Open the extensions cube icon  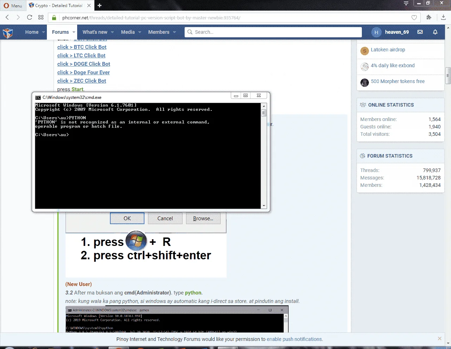(x=429, y=17)
